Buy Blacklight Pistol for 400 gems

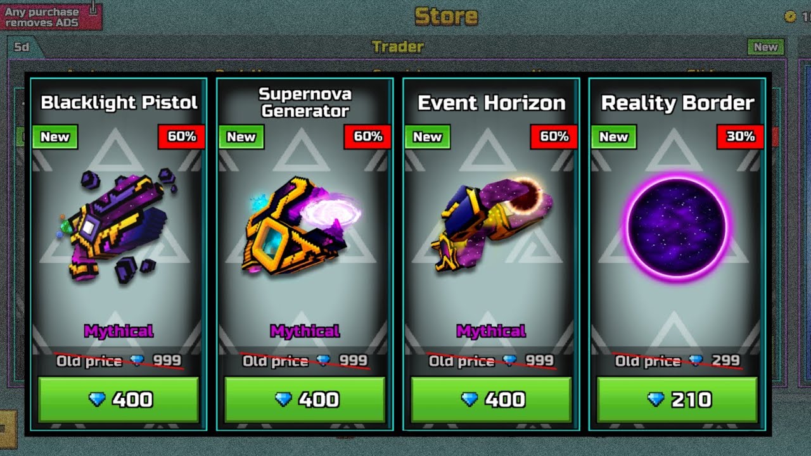pos(118,400)
